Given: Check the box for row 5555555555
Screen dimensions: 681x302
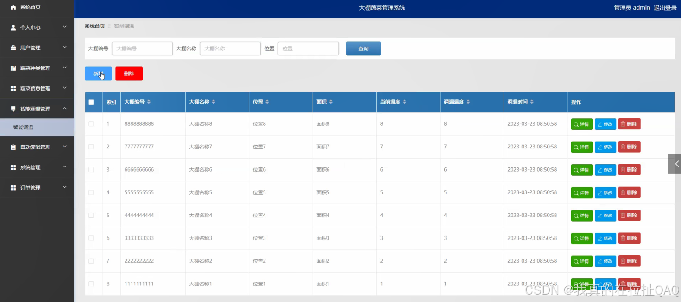Looking at the screenshot, I should [x=91, y=192].
